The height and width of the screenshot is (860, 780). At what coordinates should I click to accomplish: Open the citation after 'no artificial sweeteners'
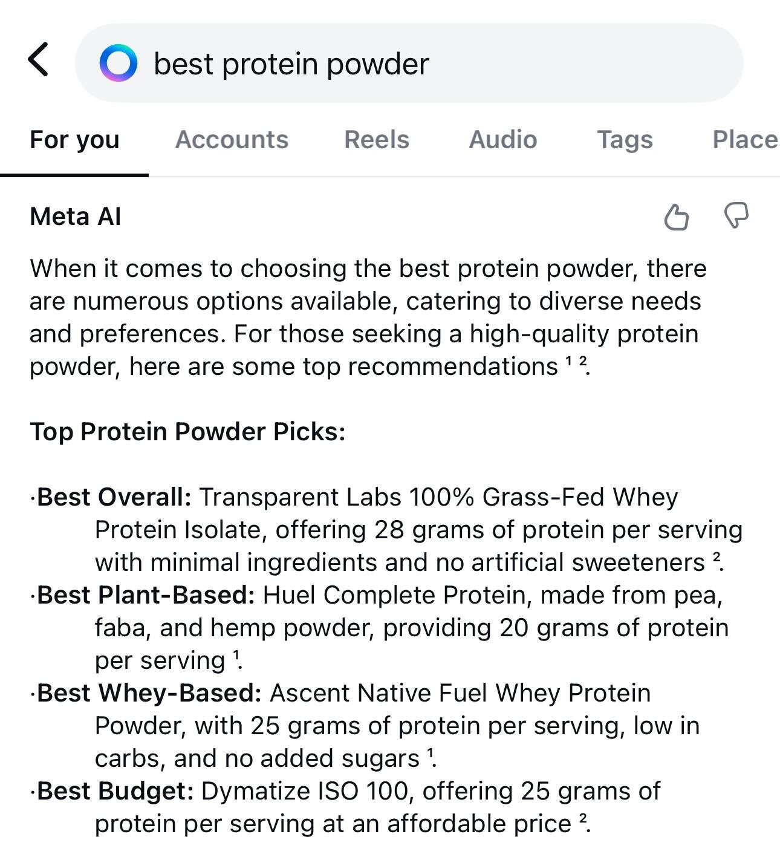click(x=717, y=558)
